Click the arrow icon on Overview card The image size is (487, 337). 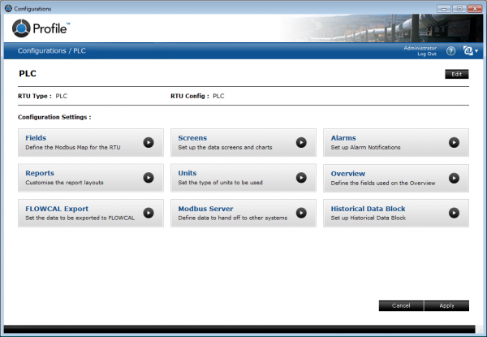pos(454,179)
